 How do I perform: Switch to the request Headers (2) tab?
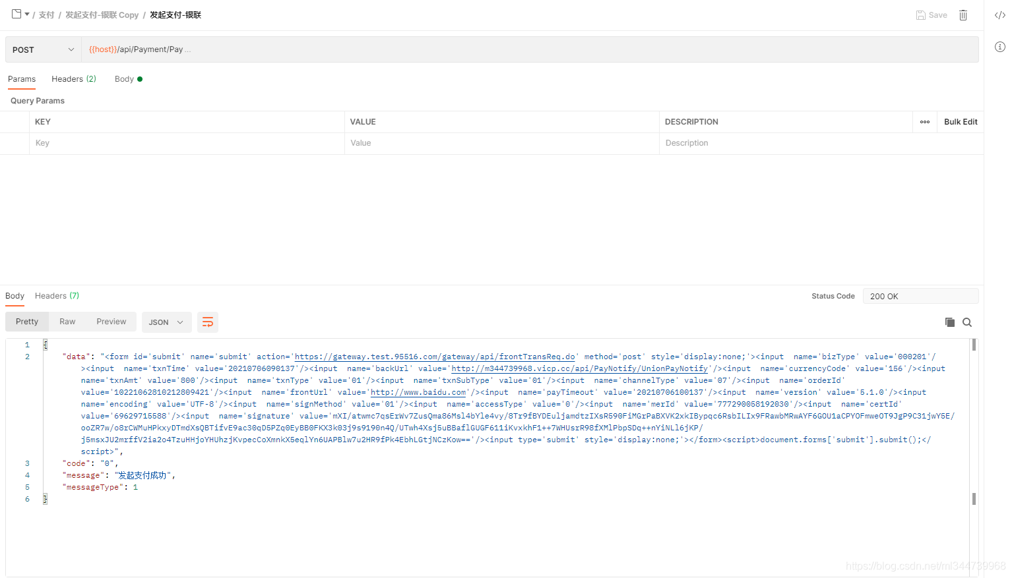click(74, 79)
